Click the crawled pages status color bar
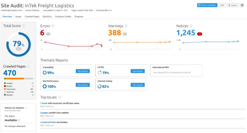Image resolution: width=247 pixels, height=133 pixels. click(x=19, y=78)
